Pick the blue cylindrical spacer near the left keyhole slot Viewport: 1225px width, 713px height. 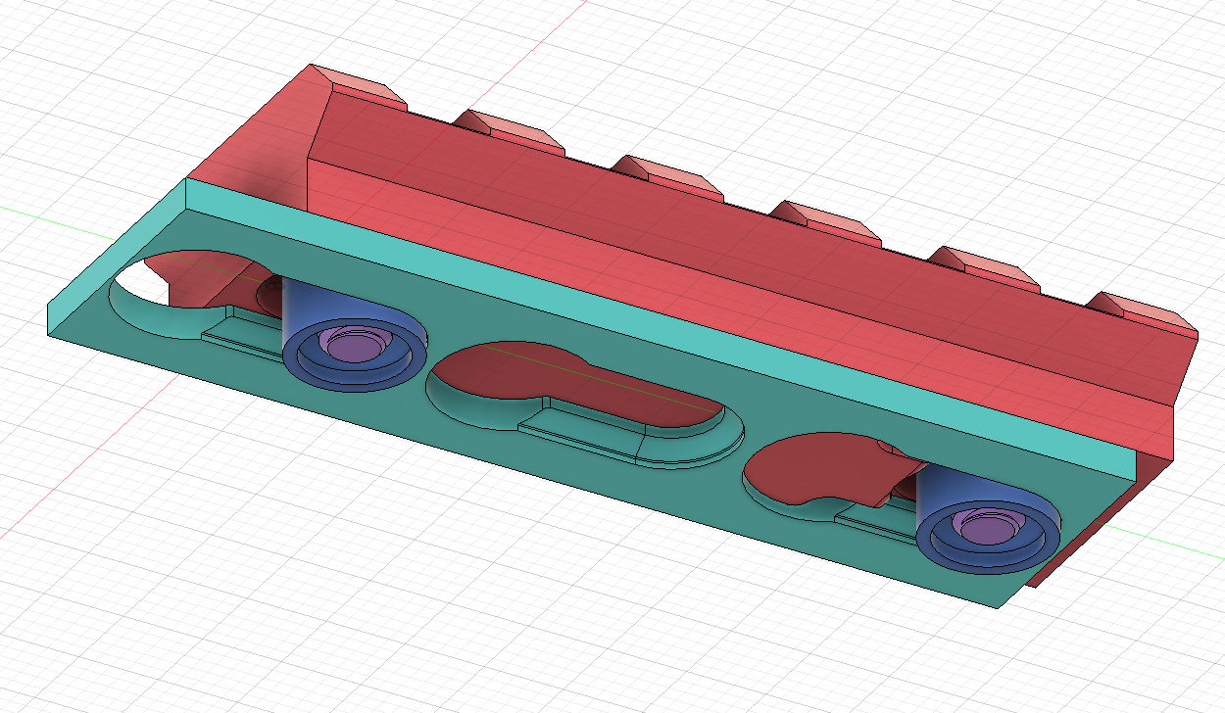[353, 333]
